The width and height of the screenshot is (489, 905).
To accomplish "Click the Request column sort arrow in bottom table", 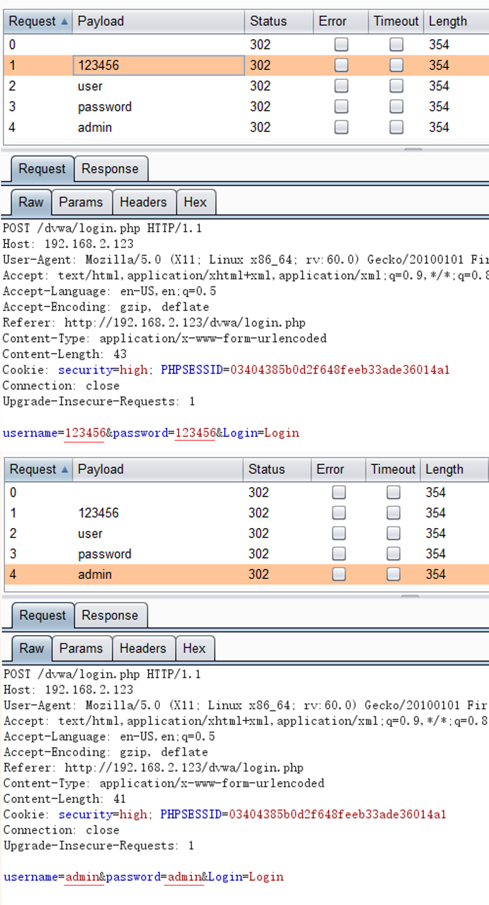I will [65, 469].
